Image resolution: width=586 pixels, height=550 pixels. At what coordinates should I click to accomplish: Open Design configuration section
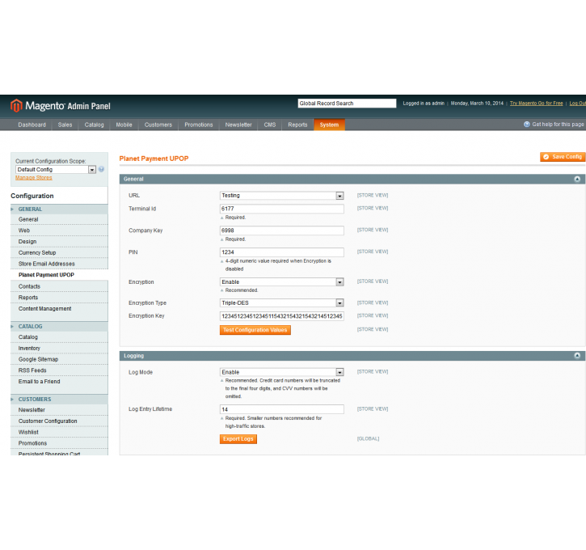pos(59,242)
